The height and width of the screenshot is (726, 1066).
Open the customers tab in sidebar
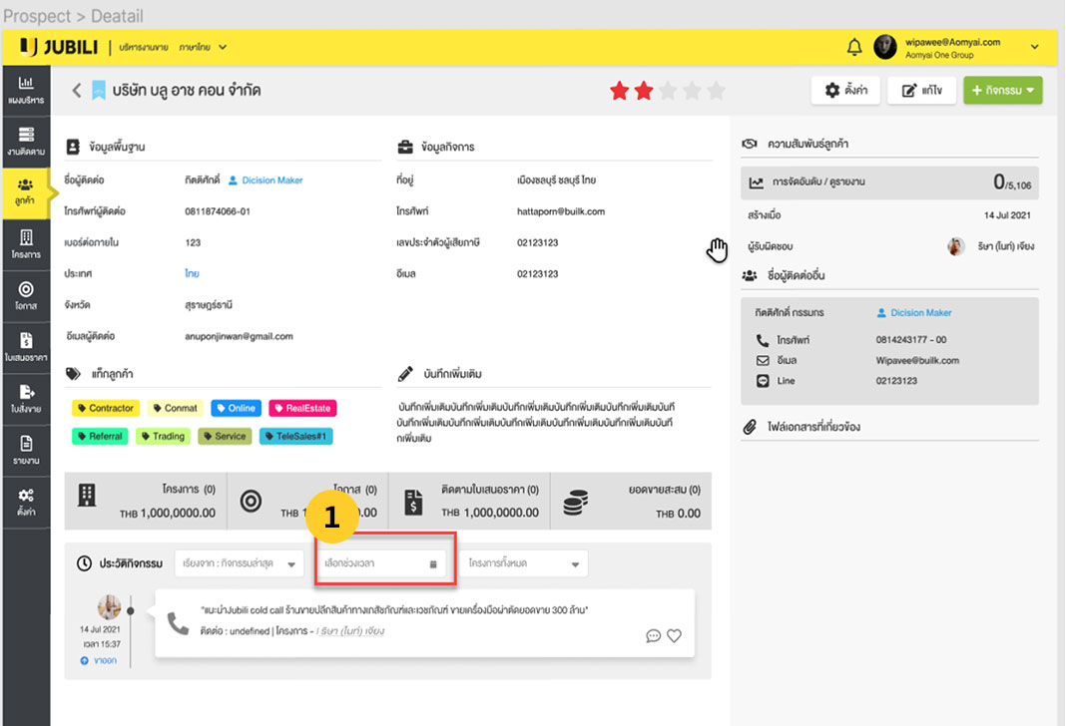pyautogui.click(x=25, y=190)
